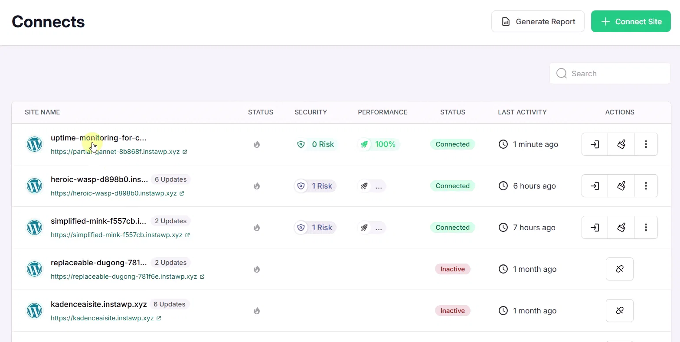Click 2 Updates badge on simplified-mink row
680x342 pixels.
click(171, 221)
